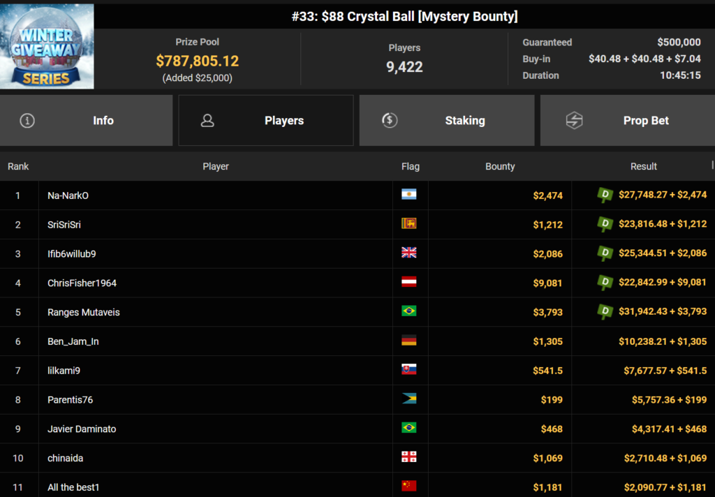Click the German flag beside Ben_Jam_In
Screen dimensions: 715x497
408,341
